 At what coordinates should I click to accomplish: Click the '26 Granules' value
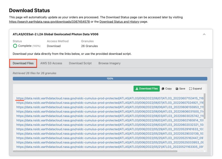click(89, 46)
